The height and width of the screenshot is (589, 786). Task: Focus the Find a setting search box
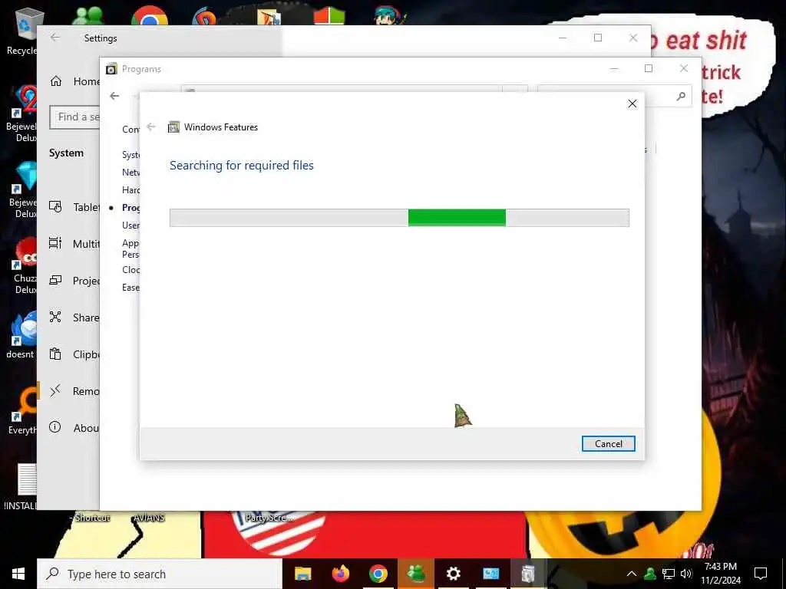tap(74, 117)
